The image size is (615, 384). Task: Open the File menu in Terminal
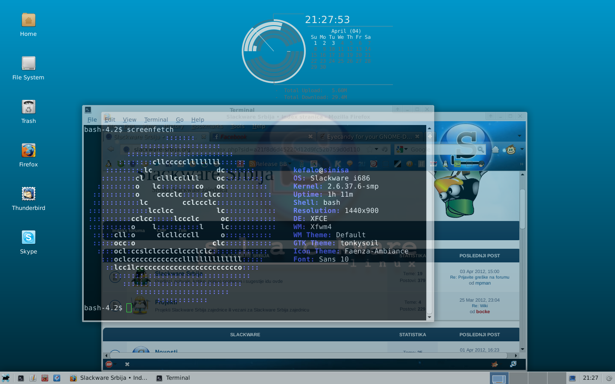click(92, 120)
